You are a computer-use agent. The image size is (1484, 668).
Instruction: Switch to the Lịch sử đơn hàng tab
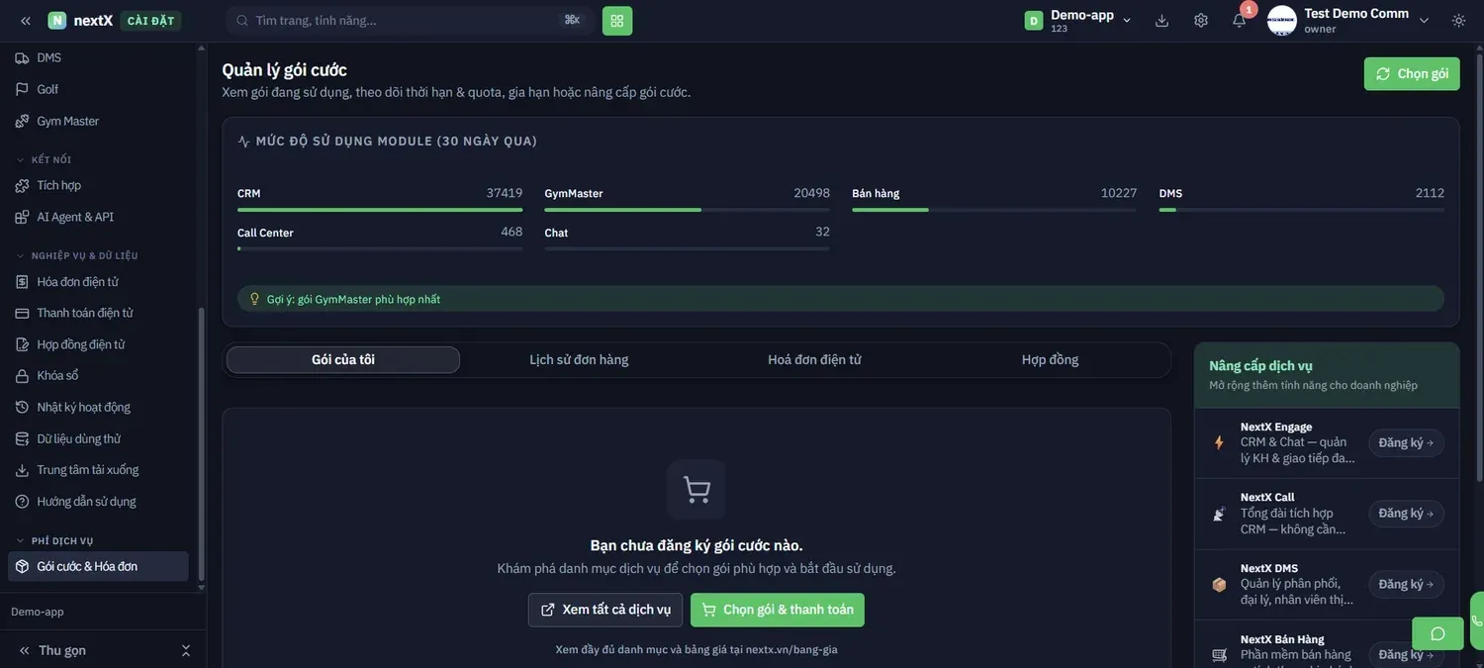click(x=579, y=360)
